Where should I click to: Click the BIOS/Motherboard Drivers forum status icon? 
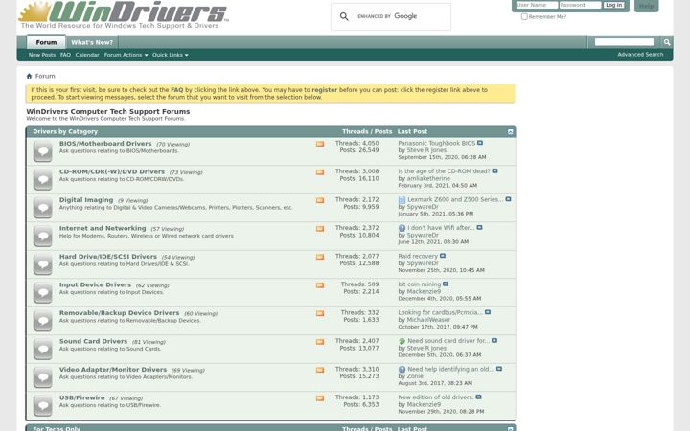(x=43, y=151)
